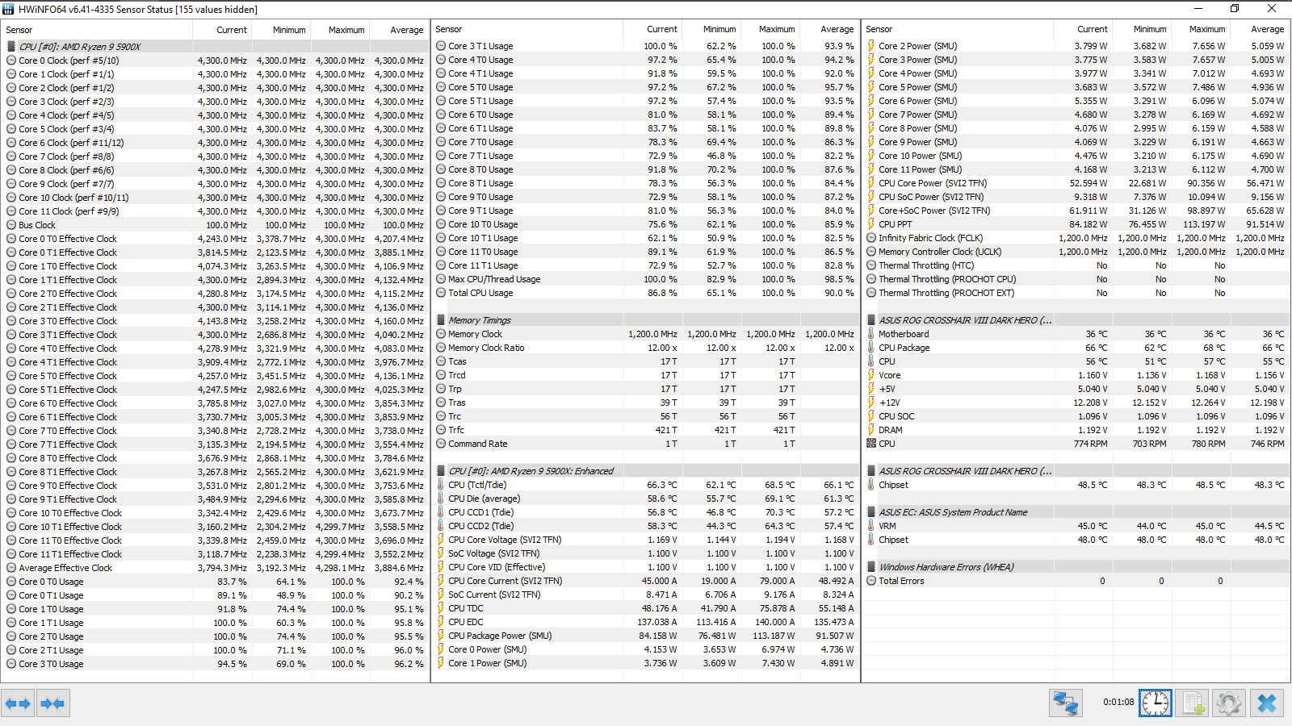Click the expand-columns arrows button in bottom toolbar

pos(18,703)
